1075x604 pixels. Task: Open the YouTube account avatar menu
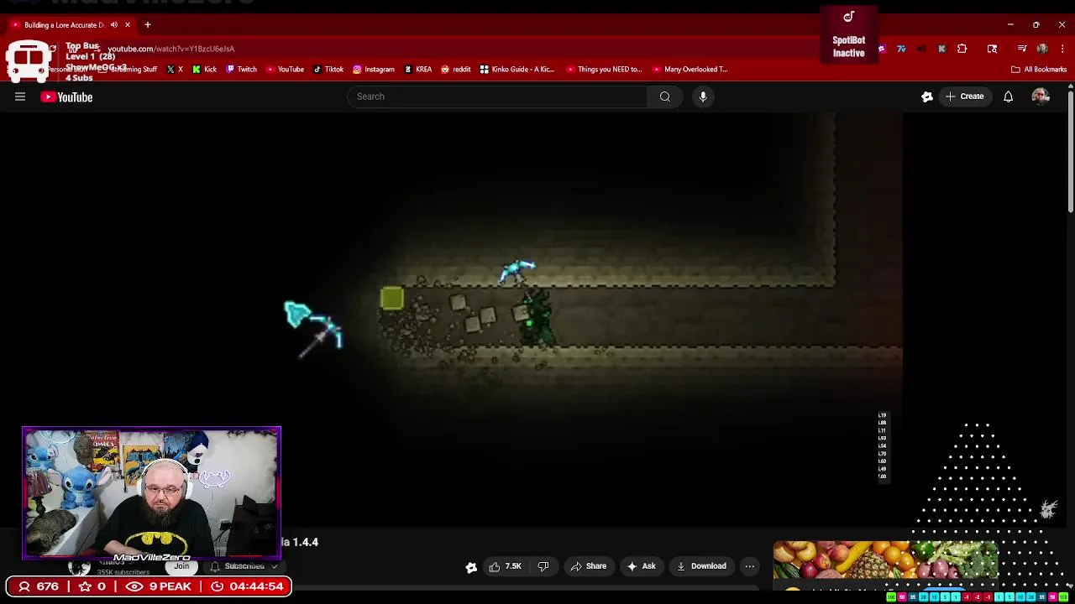[x=1041, y=96]
